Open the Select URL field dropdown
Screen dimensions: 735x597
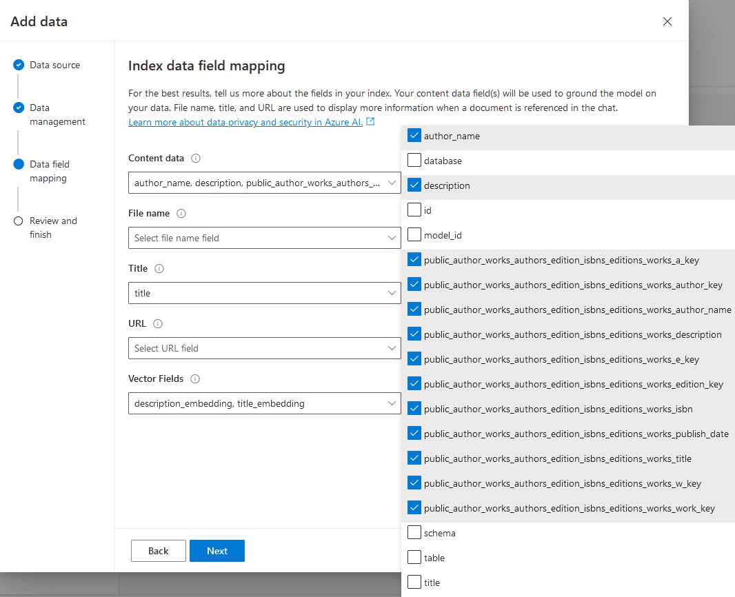pyautogui.click(x=264, y=348)
